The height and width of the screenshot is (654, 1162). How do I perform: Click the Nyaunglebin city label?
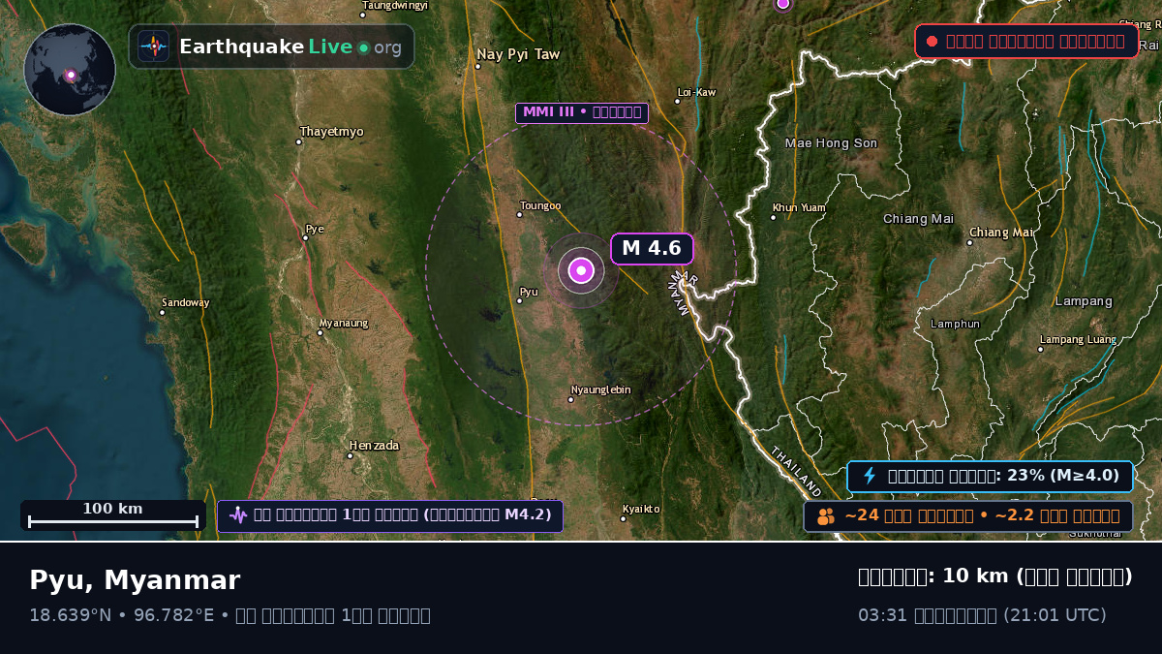point(600,390)
